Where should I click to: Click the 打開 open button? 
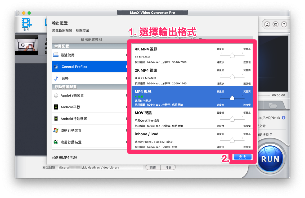point(168,167)
